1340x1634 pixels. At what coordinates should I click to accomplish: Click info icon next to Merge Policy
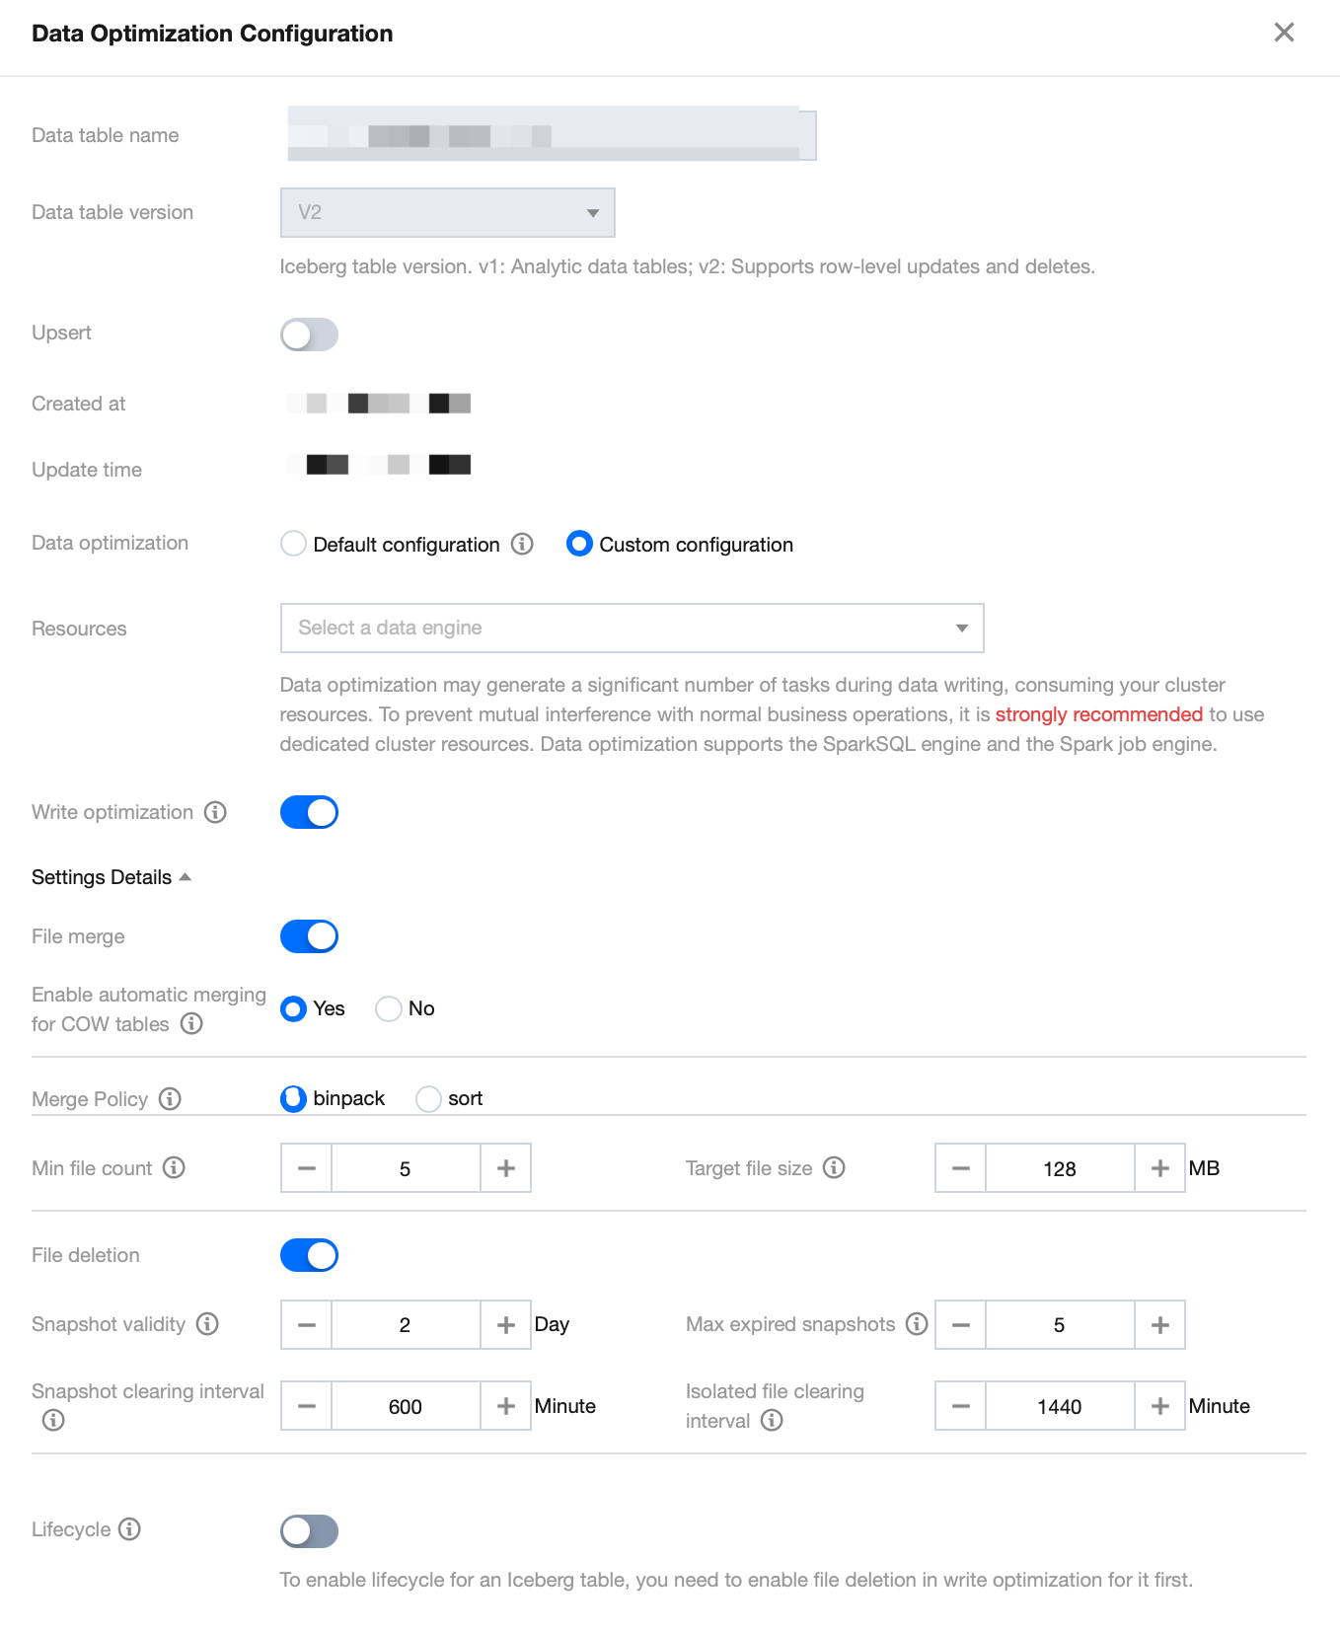(x=170, y=1098)
